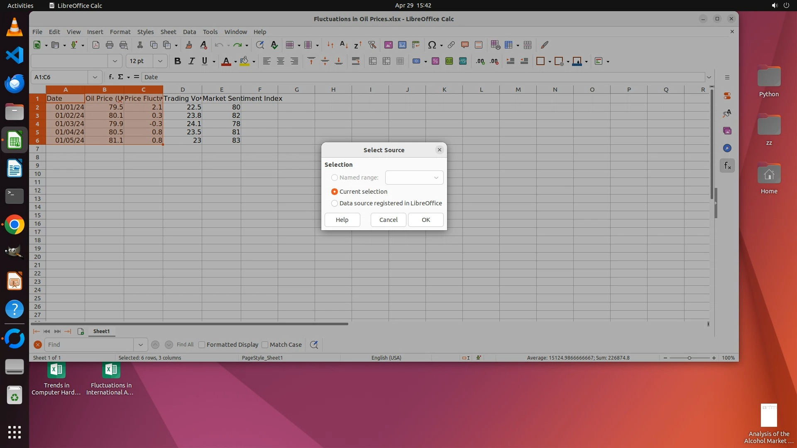This screenshot has width=797, height=448.
Task: Click the Insert Chart icon
Action: [x=402, y=45]
